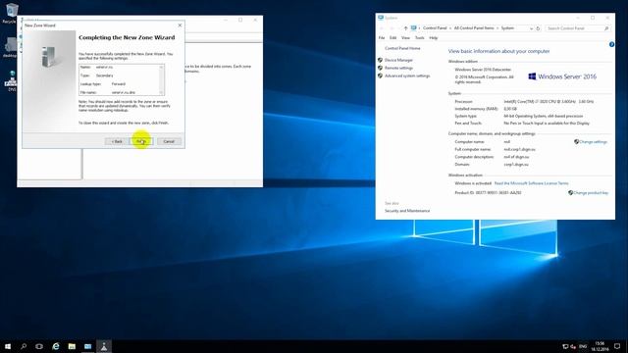The height and width of the screenshot is (353, 628).
Task: Expand the address bar history dropdown
Action: tap(531, 28)
